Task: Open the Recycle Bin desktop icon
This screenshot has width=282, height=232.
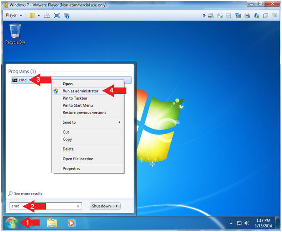Action: tap(15, 34)
